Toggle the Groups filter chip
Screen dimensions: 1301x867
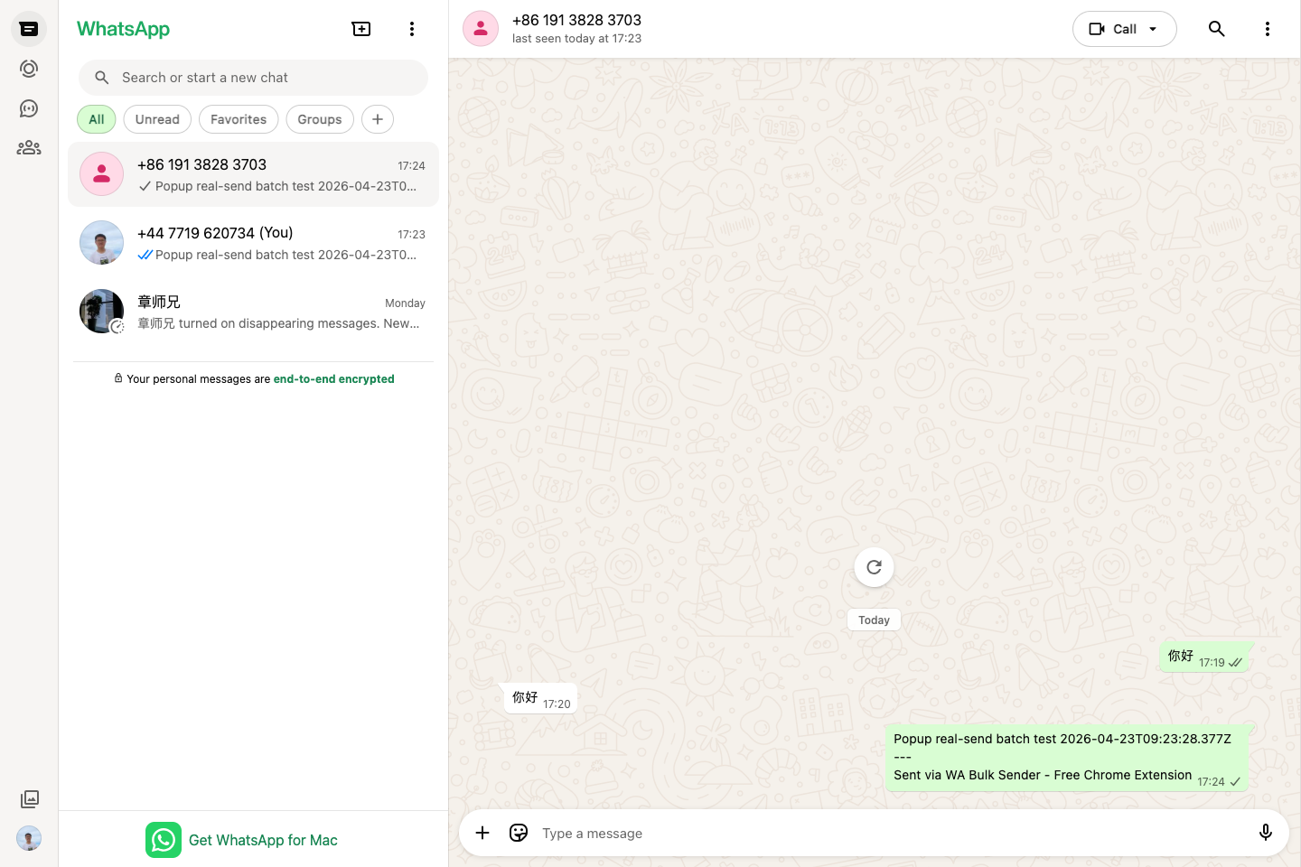pyautogui.click(x=320, y=118)
